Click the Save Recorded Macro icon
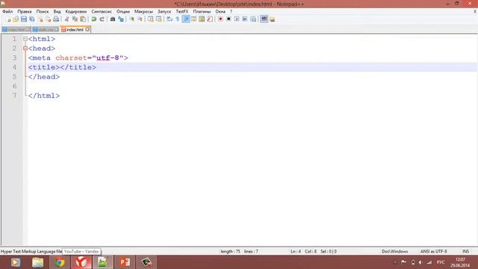478x269 pixels. pos(253,19)
